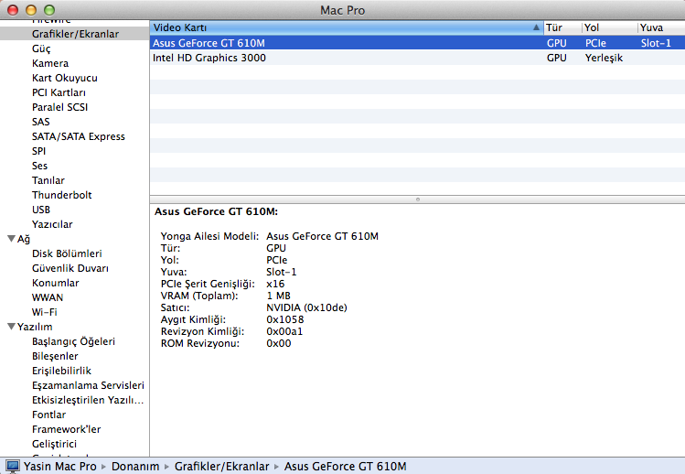Click the Yazılım section heading
Screen dimensions: 685x474
point(35,327)
